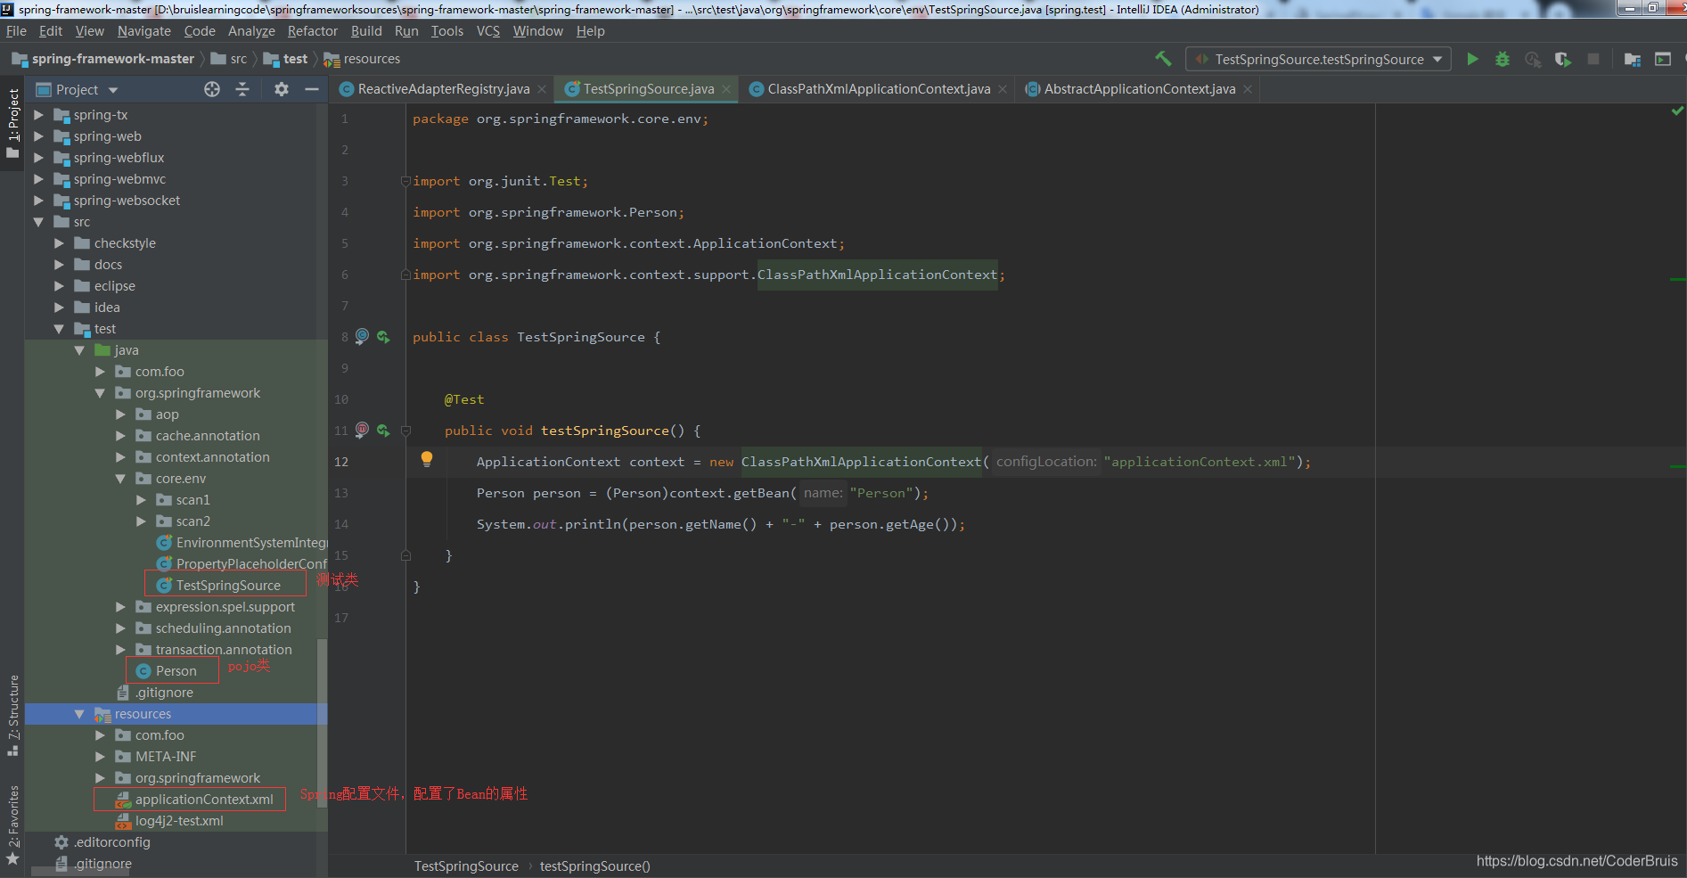Run with Coverage using the shield icon

tap(1563, 59)
